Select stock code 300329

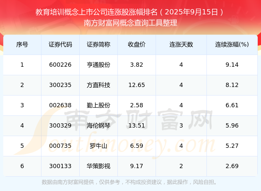(60, 126)
